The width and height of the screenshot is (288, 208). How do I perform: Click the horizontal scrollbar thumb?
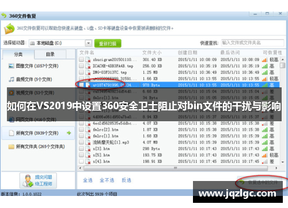point(176,168)
